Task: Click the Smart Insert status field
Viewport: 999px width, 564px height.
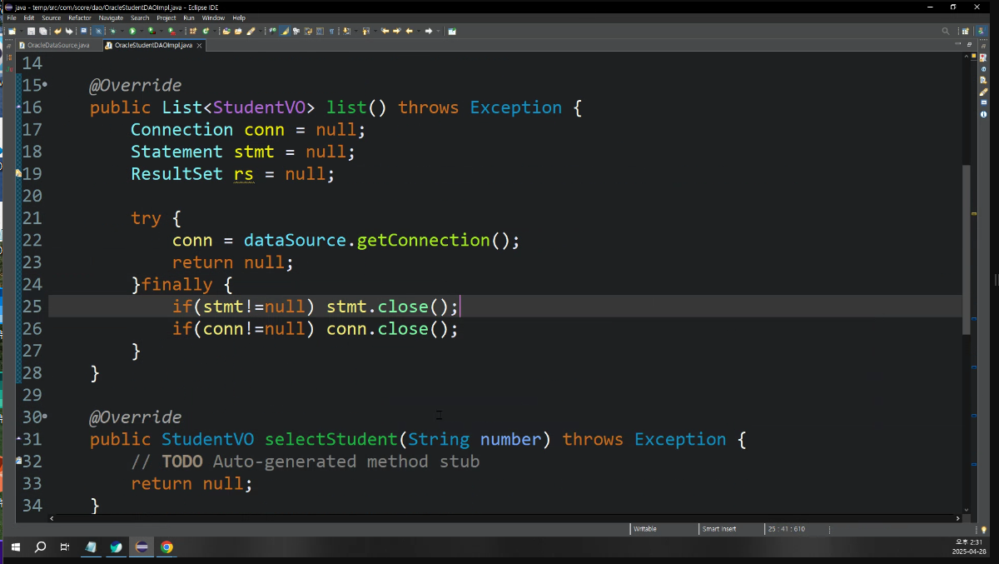Action: pyautogui.click(x=731, y=529)
